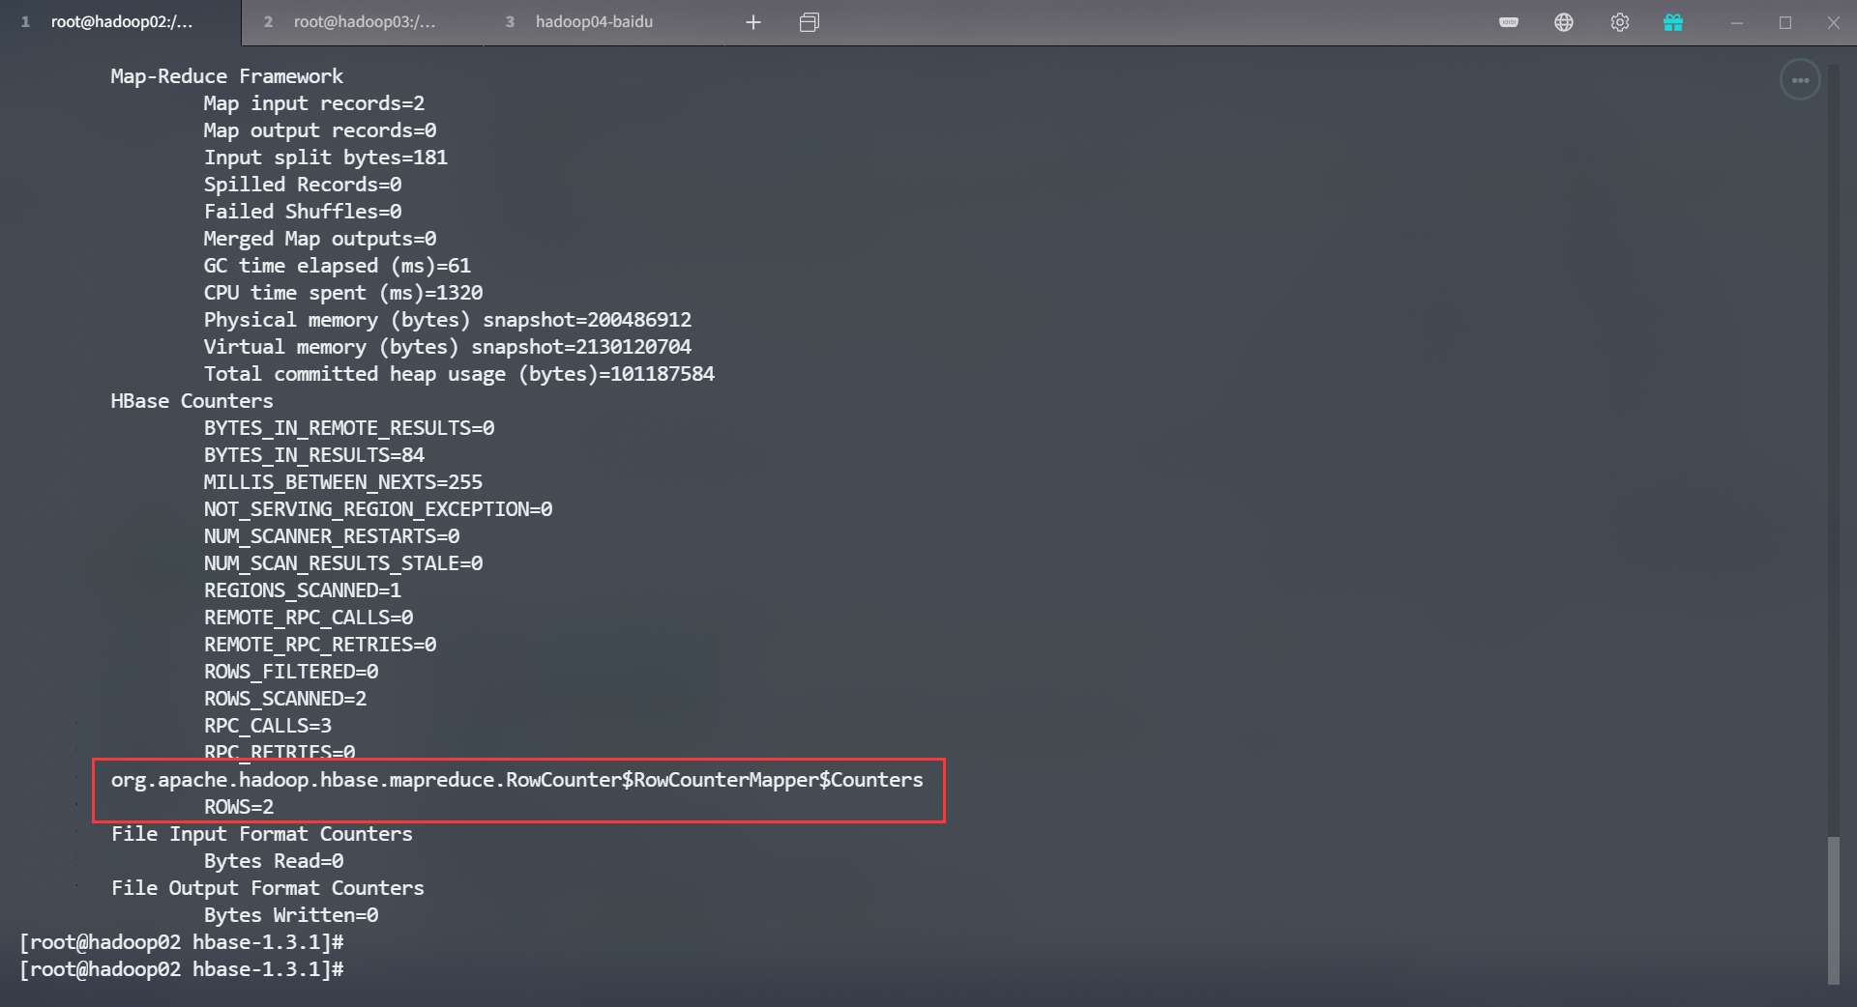Click the green gift icon
The image size is (1857, 1007).
(x=1673, y=22)
